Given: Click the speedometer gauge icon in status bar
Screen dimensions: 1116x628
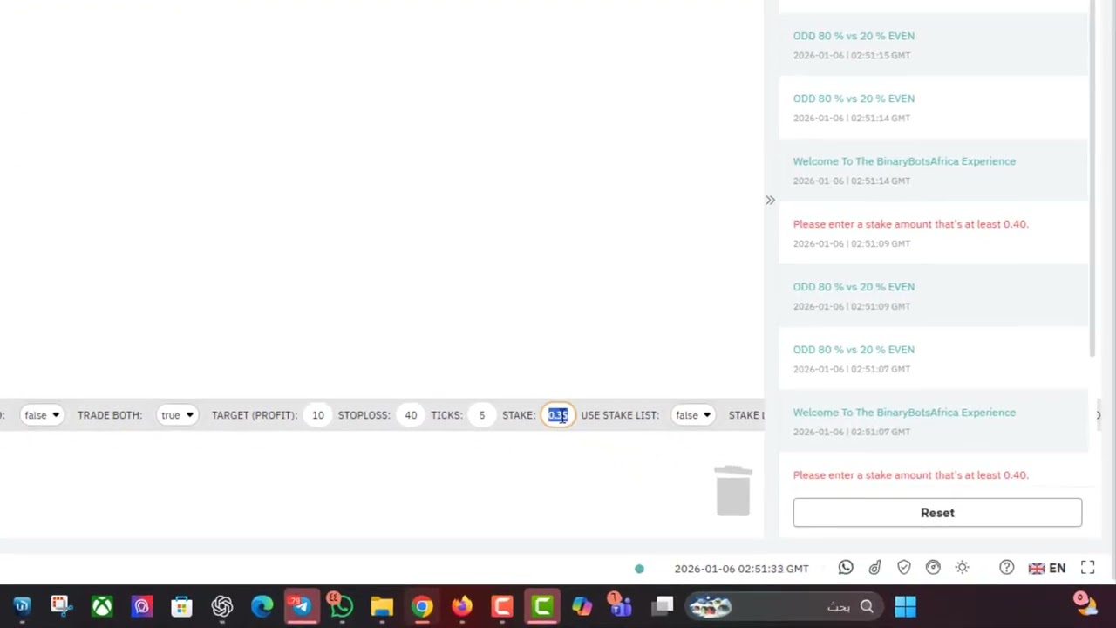Looking at the screenshot, I should click(x=933, y=568).
